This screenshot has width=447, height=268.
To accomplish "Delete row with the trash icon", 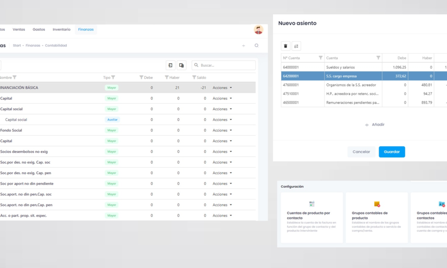I will tap(285, 46).
